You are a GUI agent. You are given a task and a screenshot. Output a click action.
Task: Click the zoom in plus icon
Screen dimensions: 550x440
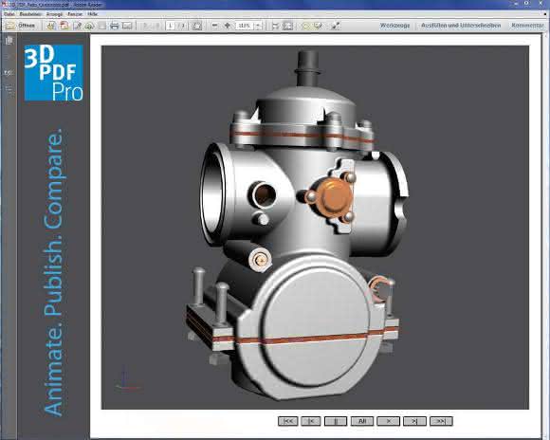tap(228, 26)
